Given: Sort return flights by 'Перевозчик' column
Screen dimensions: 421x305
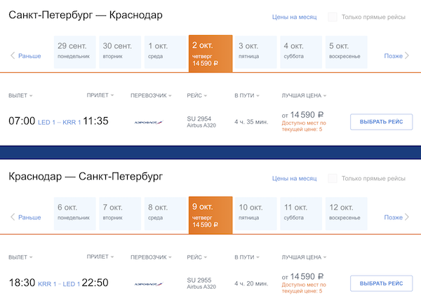Looking at the screenshot, I should (151, 257).
